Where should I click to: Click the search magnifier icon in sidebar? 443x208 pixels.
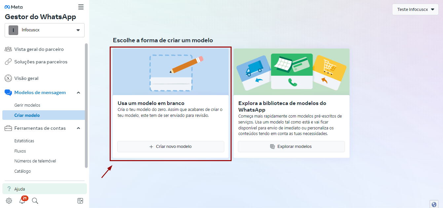pos(35,201)
